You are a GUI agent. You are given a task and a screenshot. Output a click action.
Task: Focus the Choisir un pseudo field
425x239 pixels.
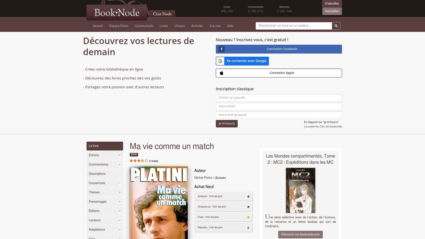pyautogui.click(x=279, y=98)
